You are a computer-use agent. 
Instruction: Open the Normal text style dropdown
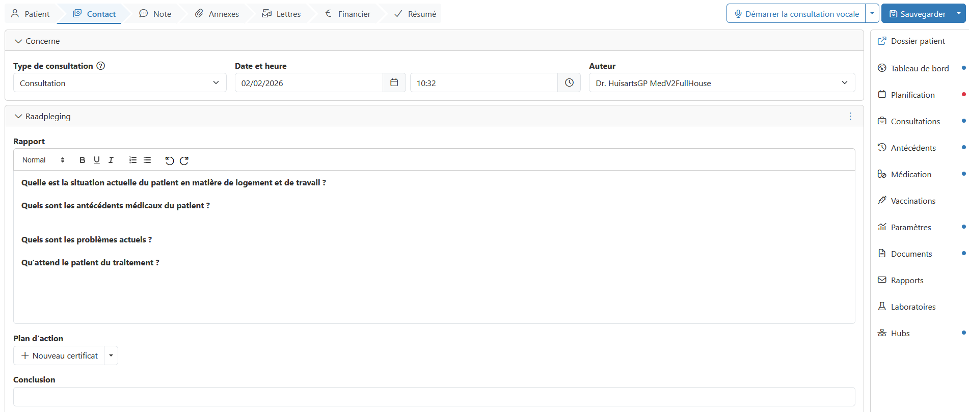43,160
